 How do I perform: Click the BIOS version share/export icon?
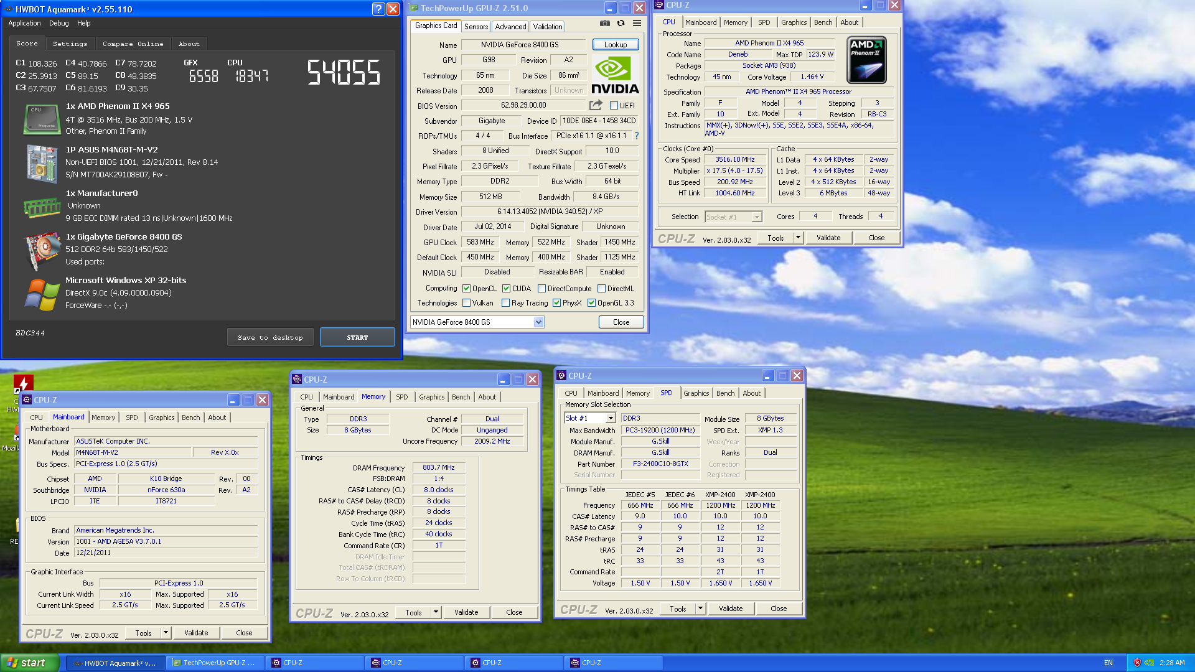596,105
